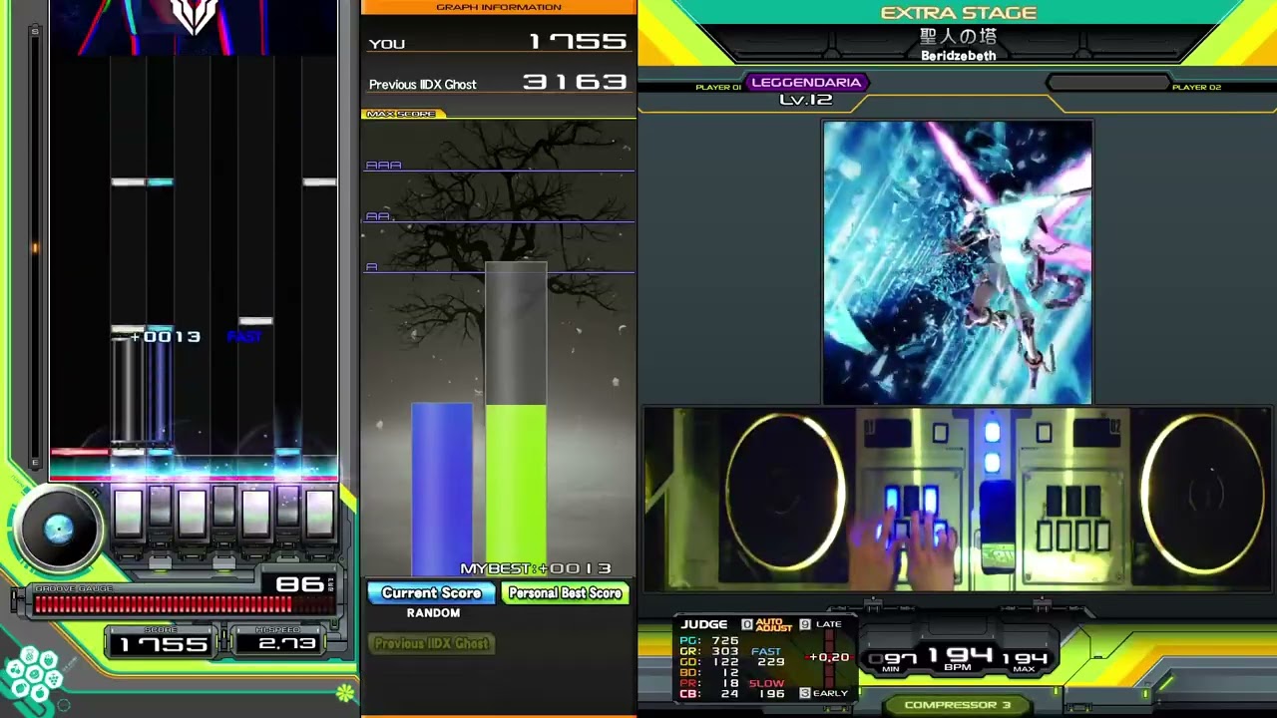This screenshot has height=718, width=1277.
Task: Click the GR count 303
Action: click(x=725, y=651)
